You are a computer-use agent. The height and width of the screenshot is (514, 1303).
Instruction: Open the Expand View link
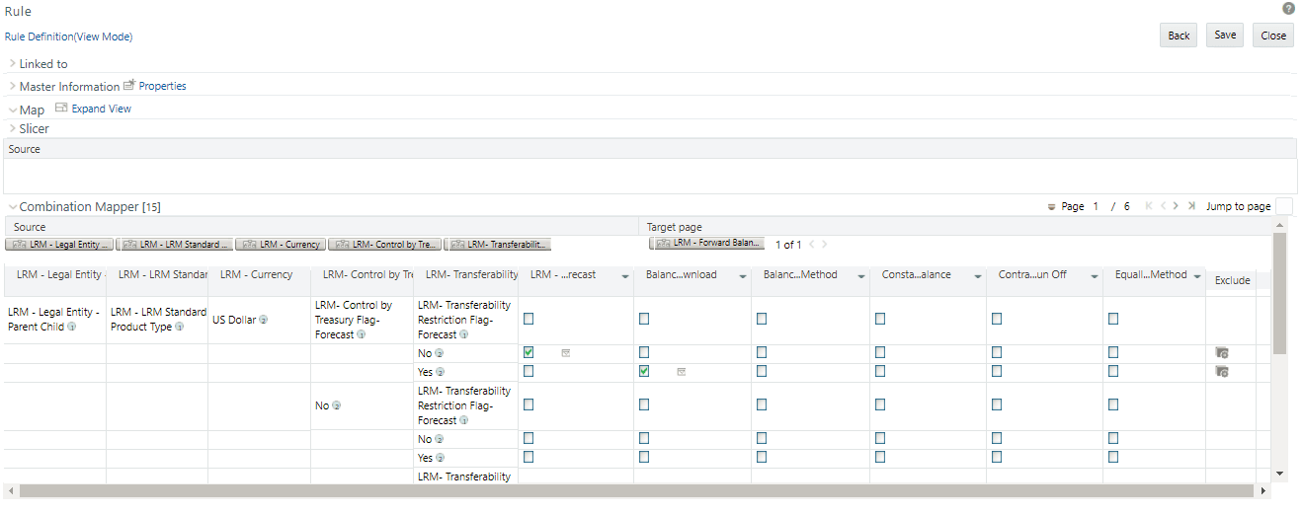[102, 109]
